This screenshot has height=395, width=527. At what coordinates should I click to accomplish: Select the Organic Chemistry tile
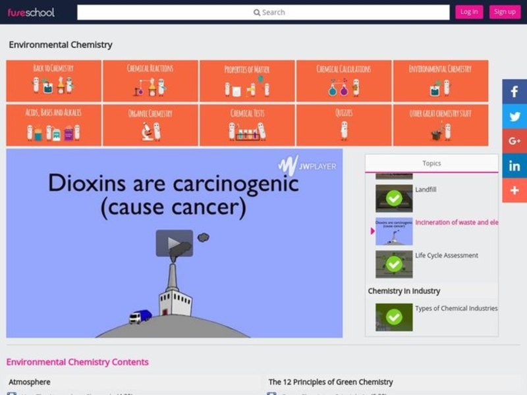point(150,125)
